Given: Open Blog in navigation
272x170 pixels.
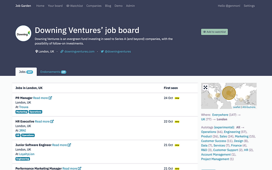Looking at the screenshot, I should (108, 6).
